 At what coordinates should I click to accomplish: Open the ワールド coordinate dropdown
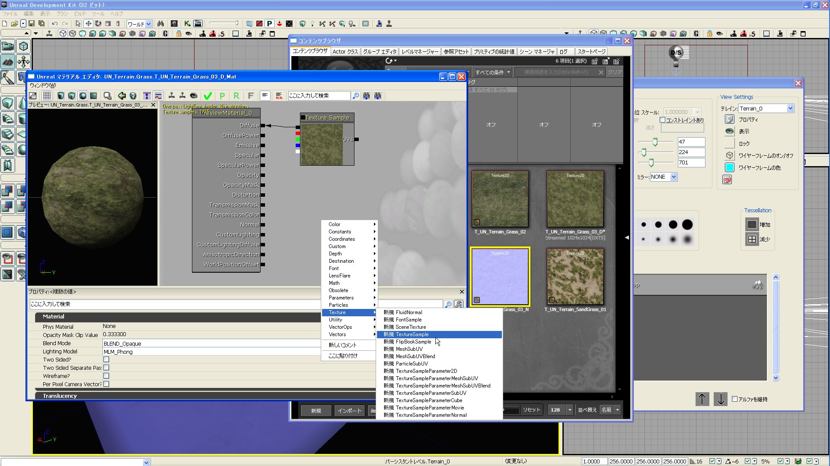coord(148,24)
